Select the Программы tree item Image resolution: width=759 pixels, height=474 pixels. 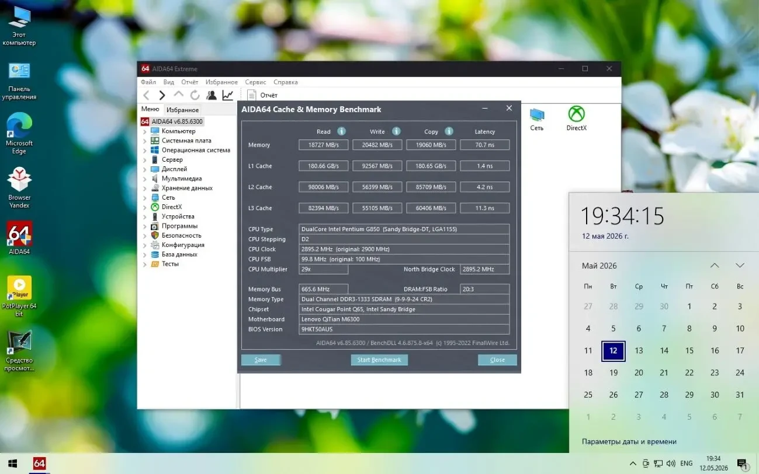point(179,226)
